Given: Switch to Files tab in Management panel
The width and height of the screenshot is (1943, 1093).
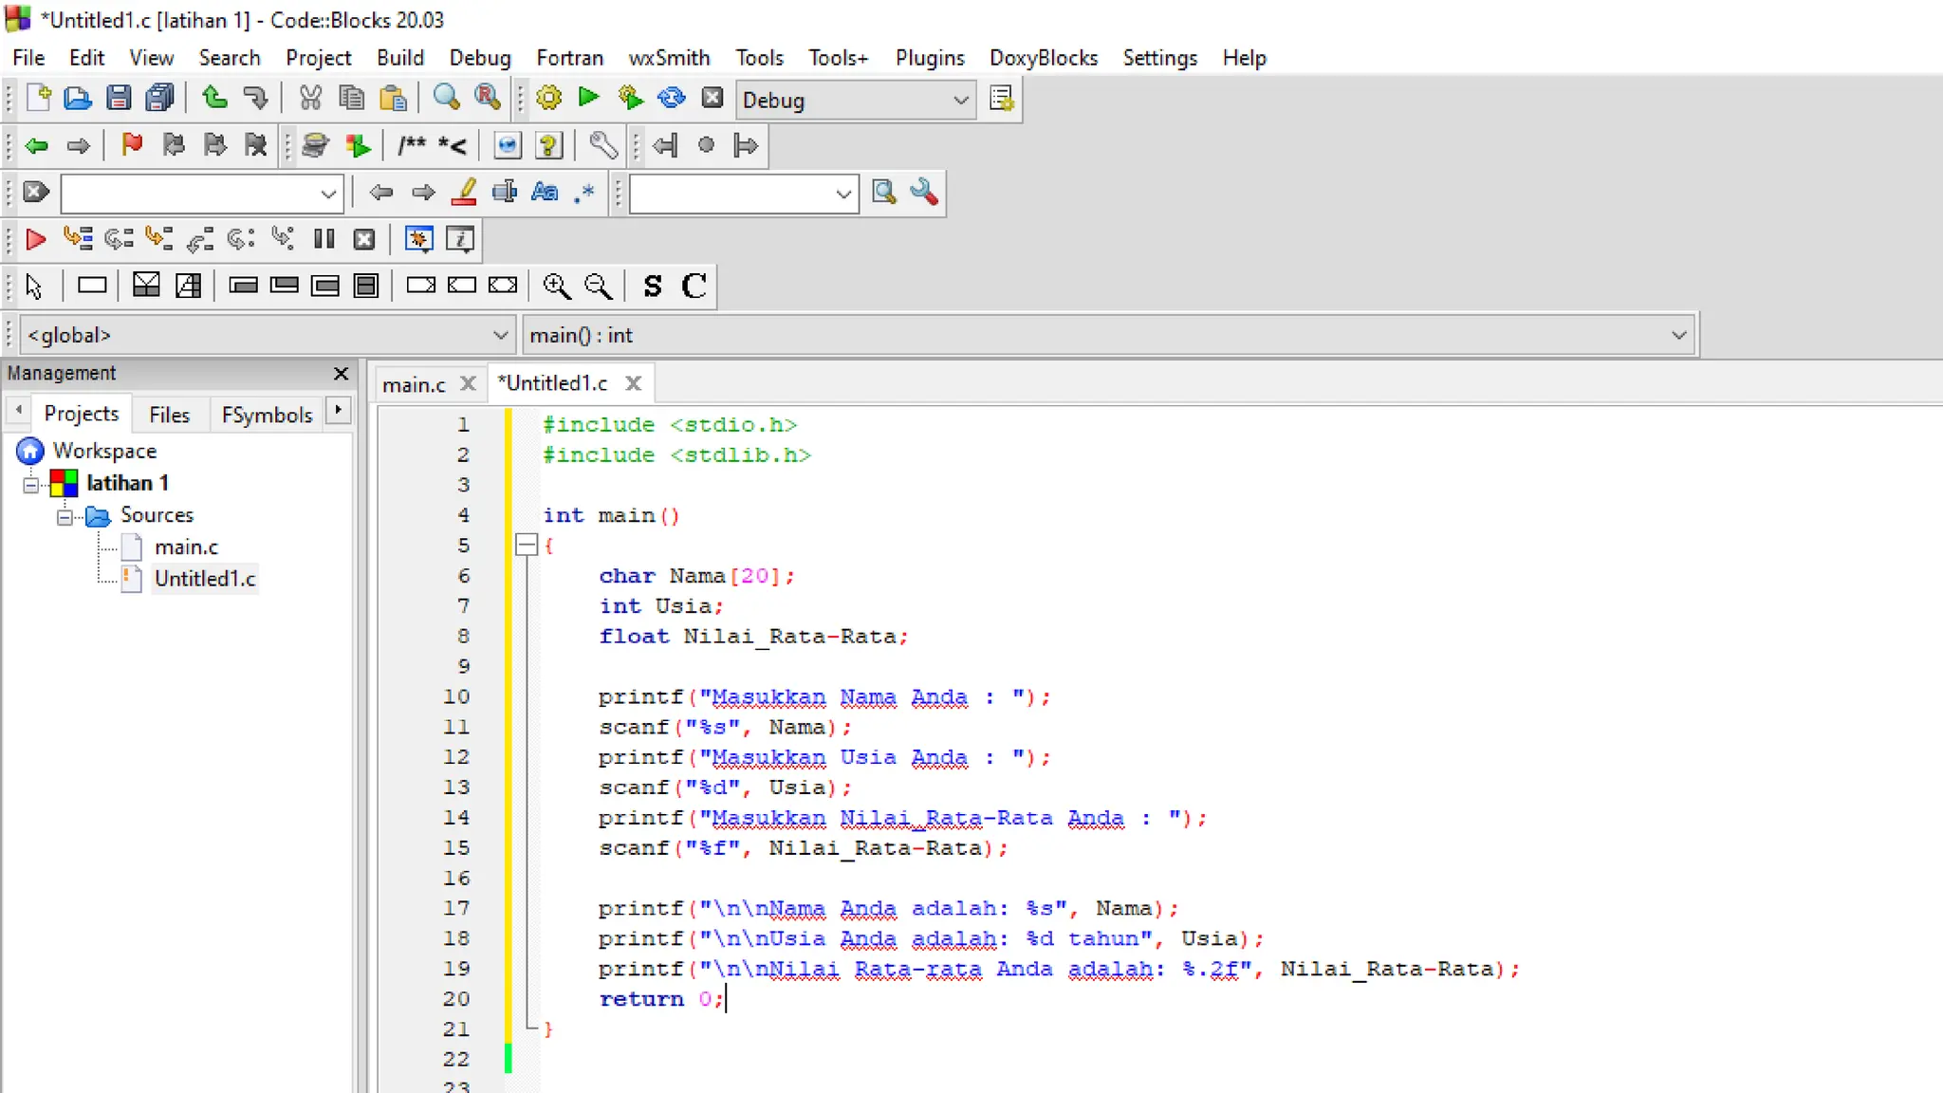Looking at the screenshot, I should [169, 415].
